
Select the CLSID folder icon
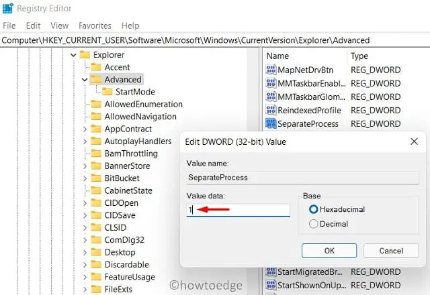[96, 227]
